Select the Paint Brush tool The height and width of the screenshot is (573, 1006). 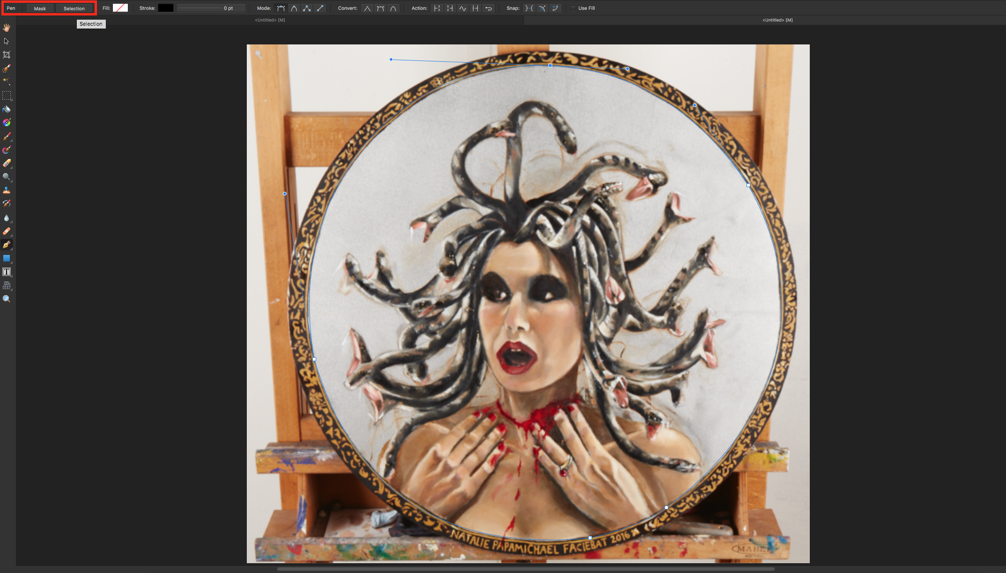(x=7, y=136)
